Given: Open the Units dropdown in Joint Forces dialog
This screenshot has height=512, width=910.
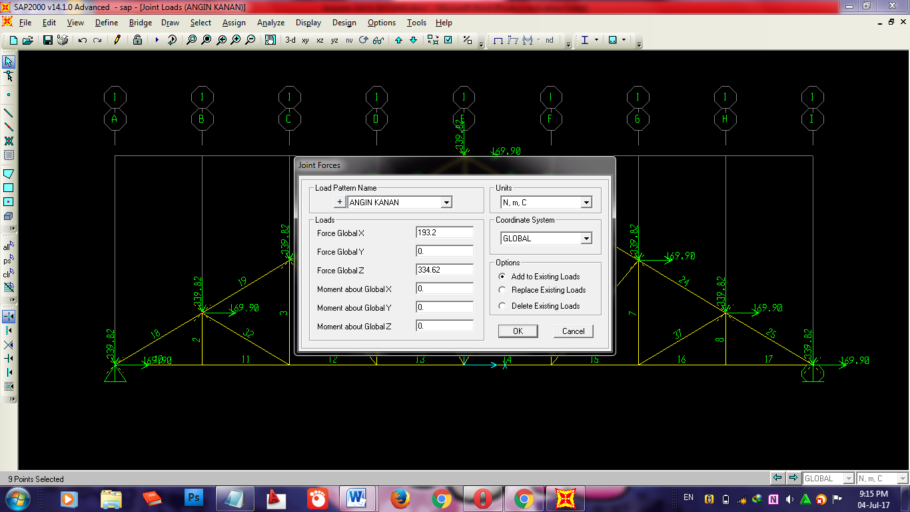Looking at the screenshot, I should coord(586,202).
